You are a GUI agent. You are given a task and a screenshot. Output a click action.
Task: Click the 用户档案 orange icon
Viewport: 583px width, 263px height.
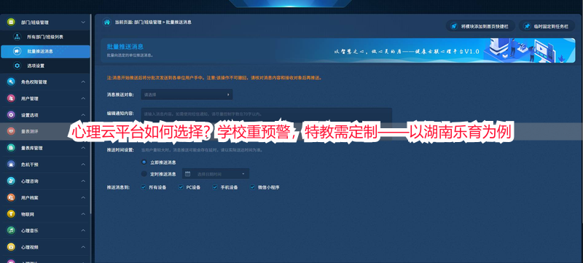[11, 197]
